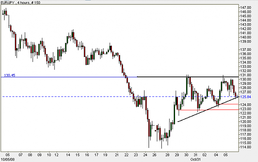Click the 147.00 price axis label
258x162 pixels.
coord(246,7)
